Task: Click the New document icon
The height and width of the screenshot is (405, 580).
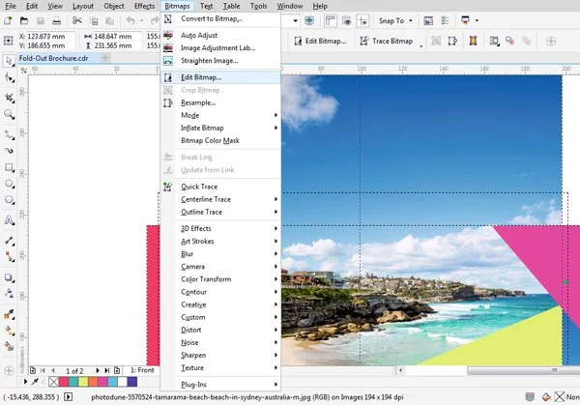Action: pyautogui.click(x=8, y=20)
